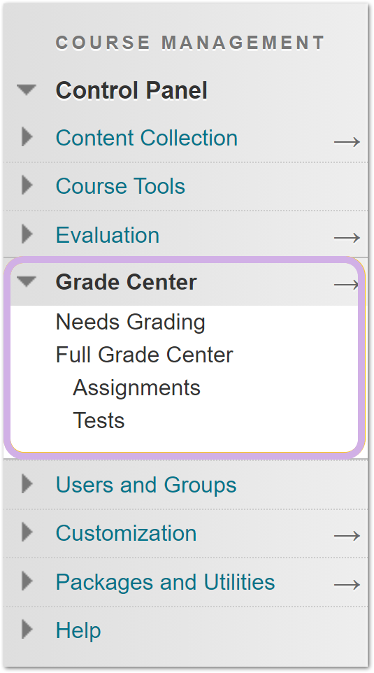
Task: Click the Users and Groups label
Action: pos(146,485)
